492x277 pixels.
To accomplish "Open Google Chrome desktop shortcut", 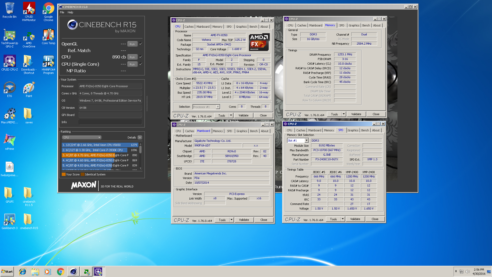I will pyautogui.click(x=48, y=12).
